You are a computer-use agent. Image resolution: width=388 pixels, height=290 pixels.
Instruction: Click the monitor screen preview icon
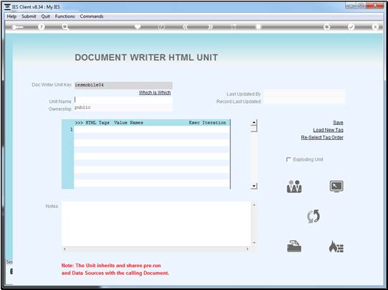click(336, 186)
